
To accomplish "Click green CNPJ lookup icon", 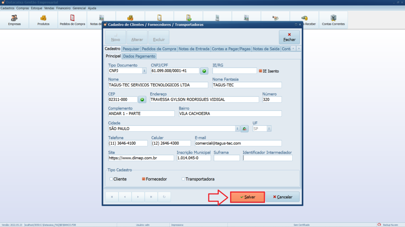I will (204, 71).
